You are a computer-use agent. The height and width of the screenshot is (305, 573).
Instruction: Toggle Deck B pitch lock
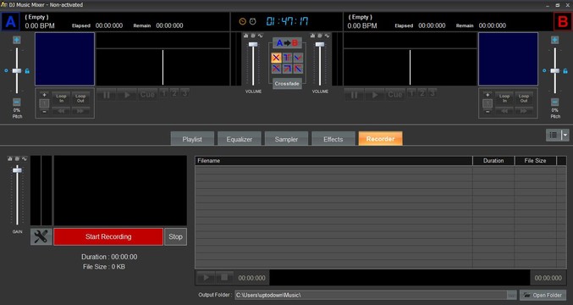click(565, 71)
